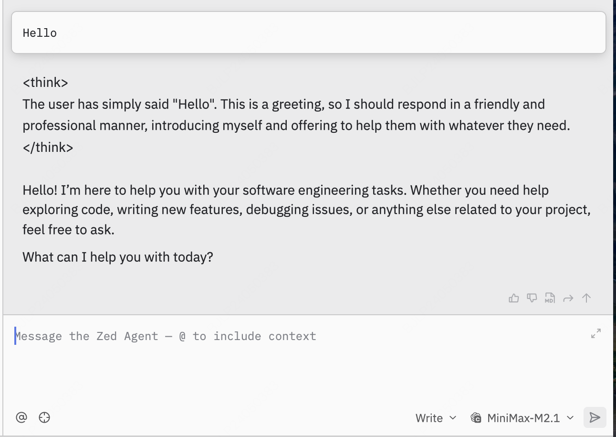Open the thread as Markdown
616x437 pixels.
click(x=550, y=298)
